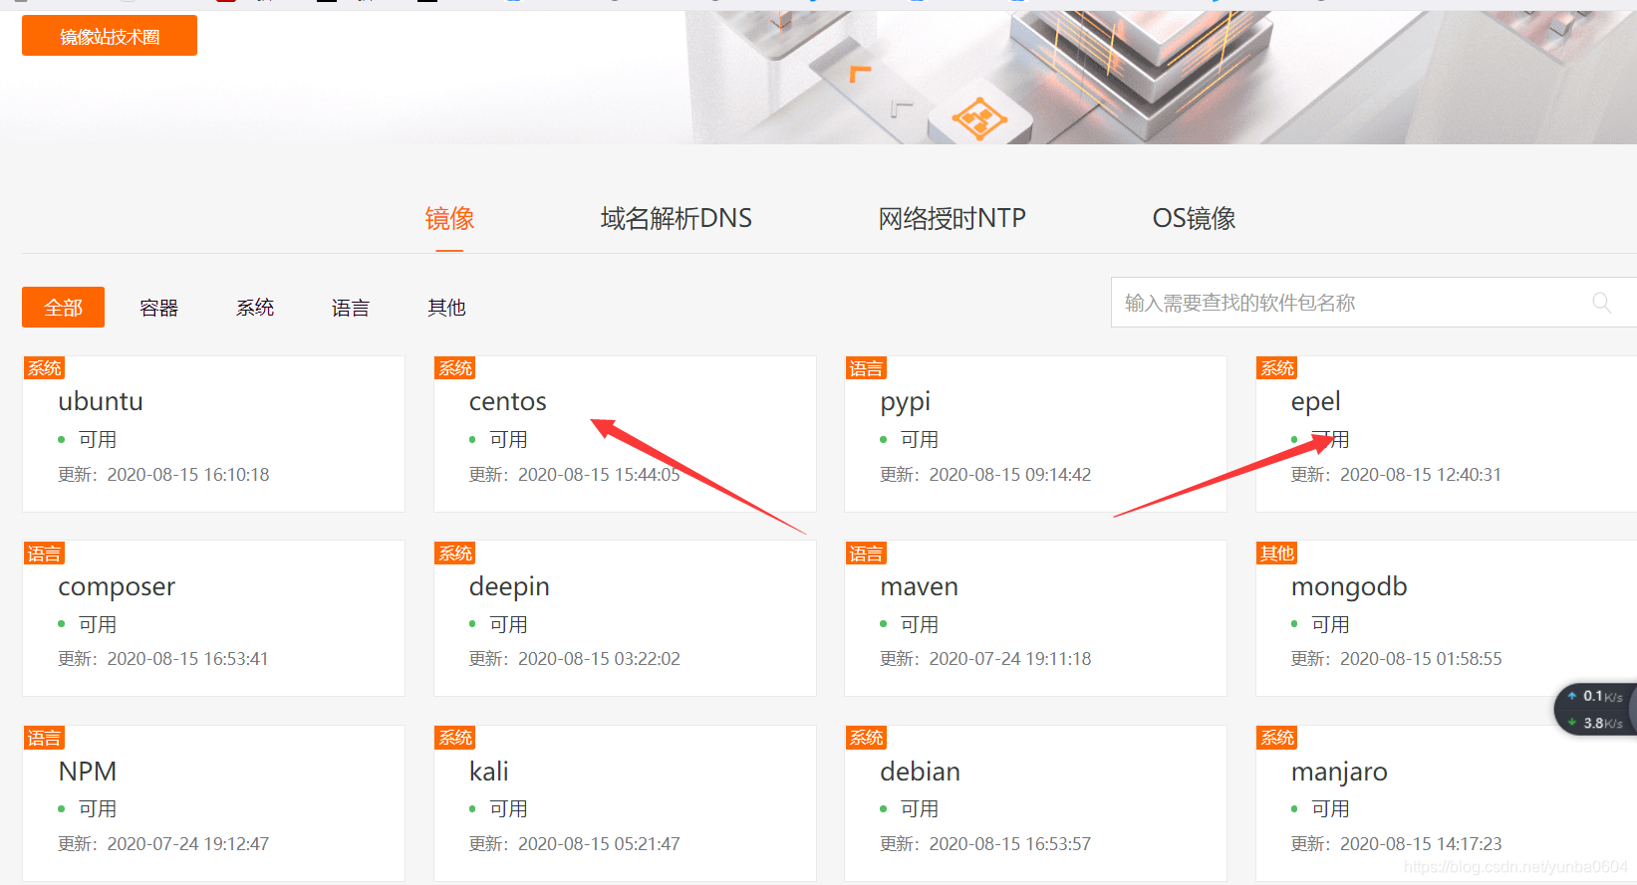Open the network speed monitor widget

coord(1596,710)
